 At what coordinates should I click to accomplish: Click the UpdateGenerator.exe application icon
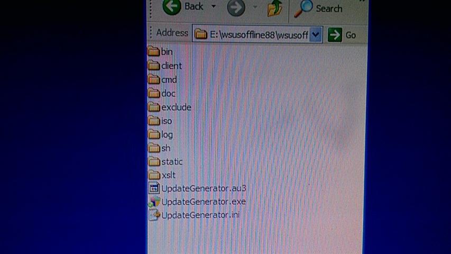(154, 202)
